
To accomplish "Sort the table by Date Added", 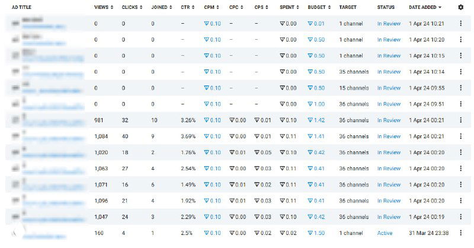I will [424, 7].
